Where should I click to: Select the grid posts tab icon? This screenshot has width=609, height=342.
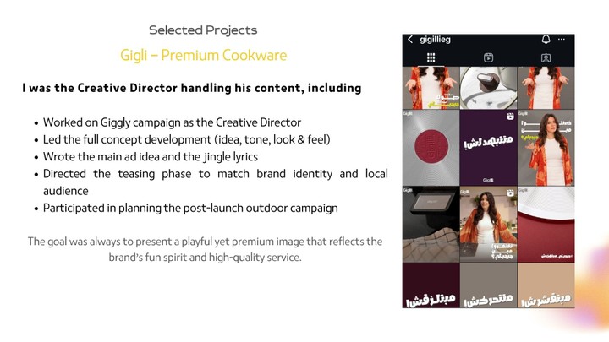tap(431, 57)
